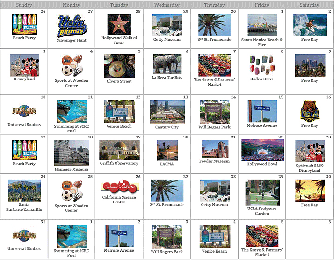Open the UCLA Sculpture Garden photo
Image resolution: width=334 pixels, height=260 pixels.
click(x=262, y=193)
